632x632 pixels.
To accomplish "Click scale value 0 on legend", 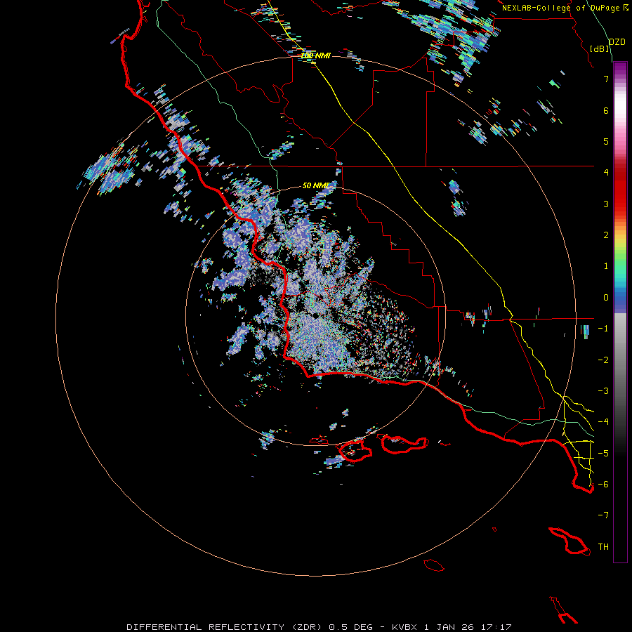I will [x=606, y=298].
